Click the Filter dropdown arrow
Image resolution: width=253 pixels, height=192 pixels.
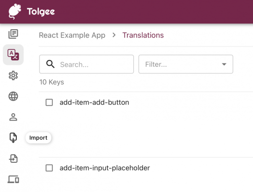click(224, 64)
